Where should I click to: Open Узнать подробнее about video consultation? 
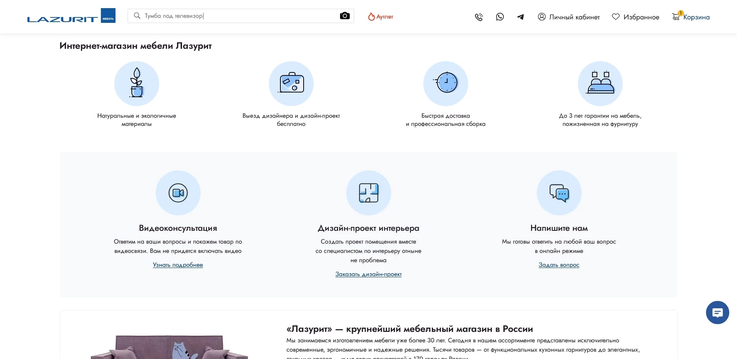click(178, 265)
